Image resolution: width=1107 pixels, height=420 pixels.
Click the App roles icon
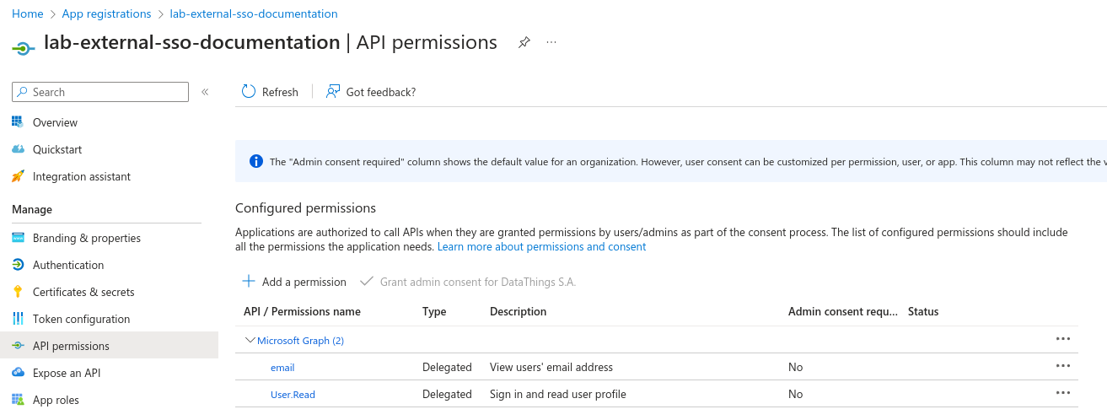18,400
